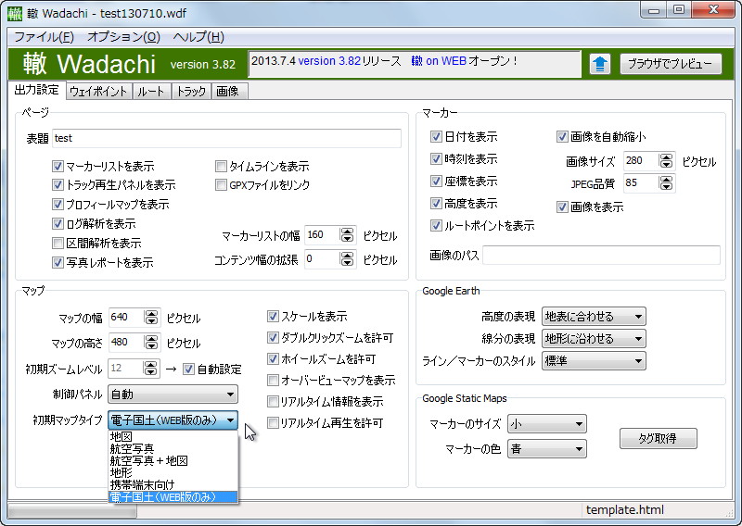Screen dimensions: 742x526
Task: Open 線分の表現 dropdown
Action: point(594,338)
